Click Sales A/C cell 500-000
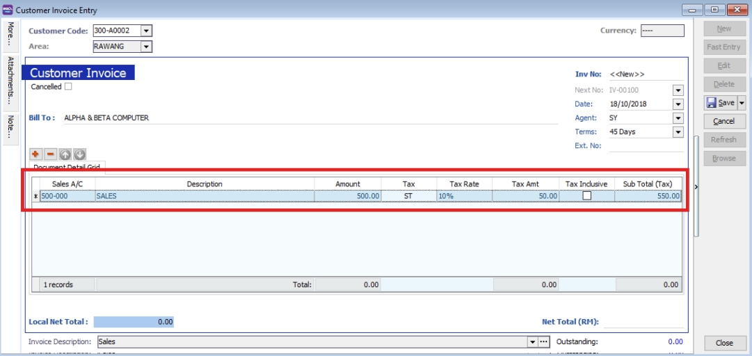This screenshot has width=752, height=356. click(67, 196)
